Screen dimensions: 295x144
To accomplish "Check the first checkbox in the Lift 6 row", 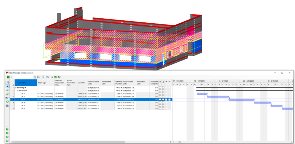I will (160, 109).
